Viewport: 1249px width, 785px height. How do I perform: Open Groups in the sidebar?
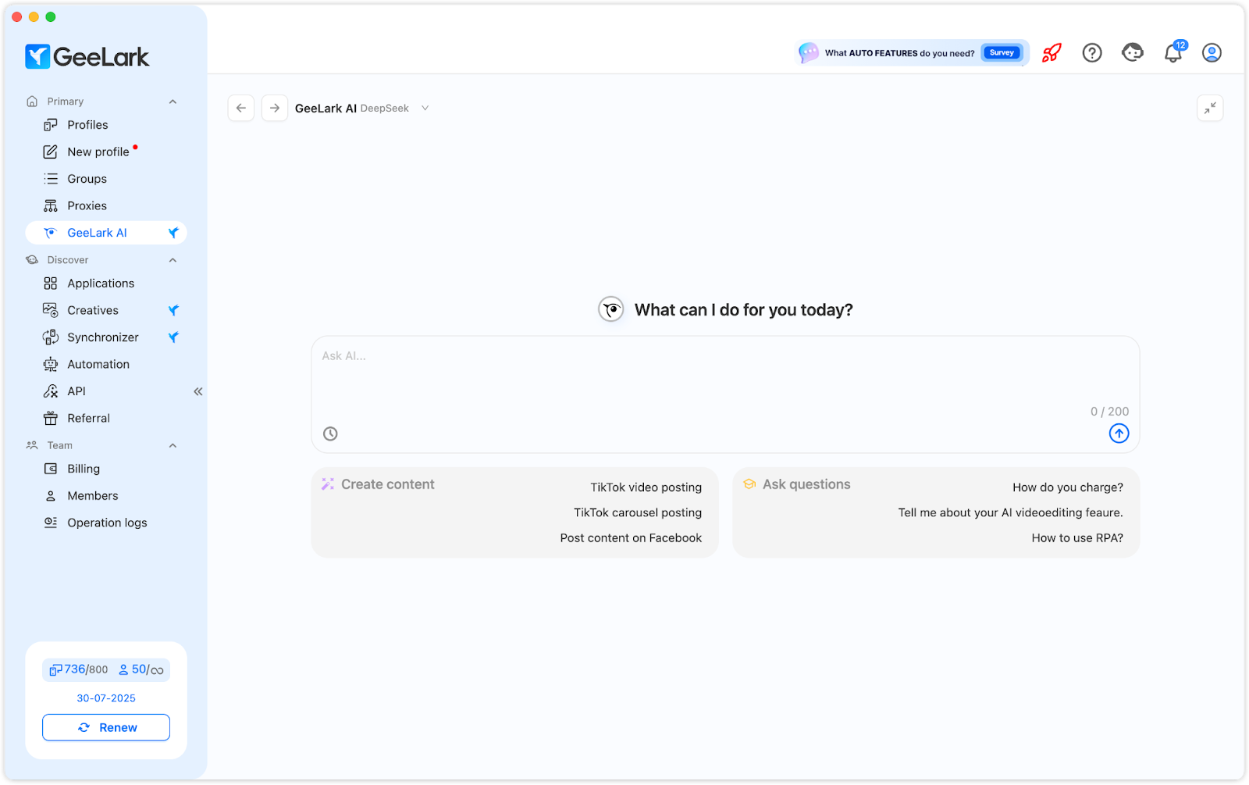[x=106, y=179]
